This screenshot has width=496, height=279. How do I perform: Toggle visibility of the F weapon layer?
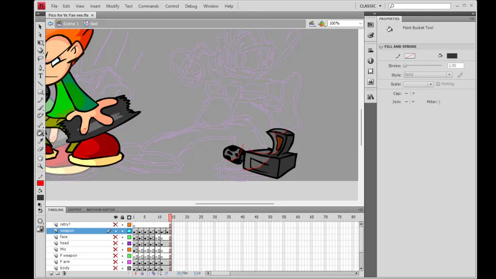(x=116, y=256)
